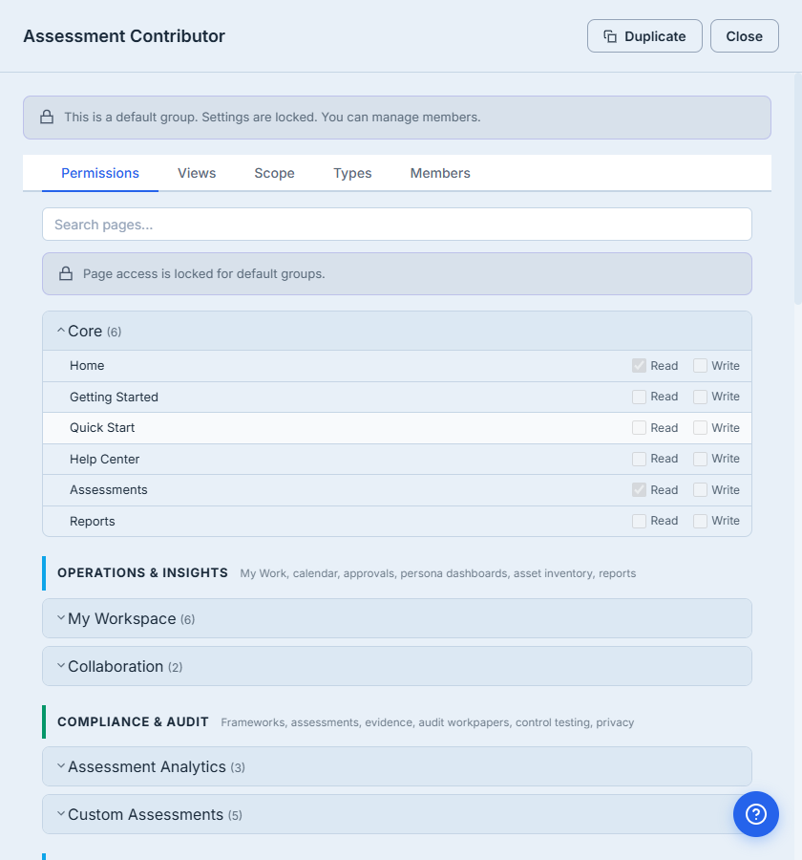Toggle Write checkbox for Home

click(700, 365)
